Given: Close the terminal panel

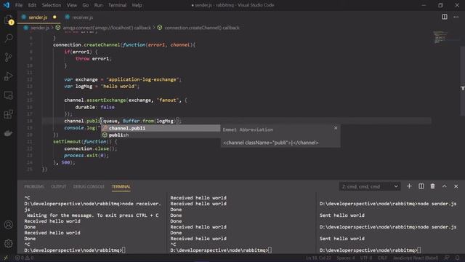Looking at the screenshot, I should point(456,186).
